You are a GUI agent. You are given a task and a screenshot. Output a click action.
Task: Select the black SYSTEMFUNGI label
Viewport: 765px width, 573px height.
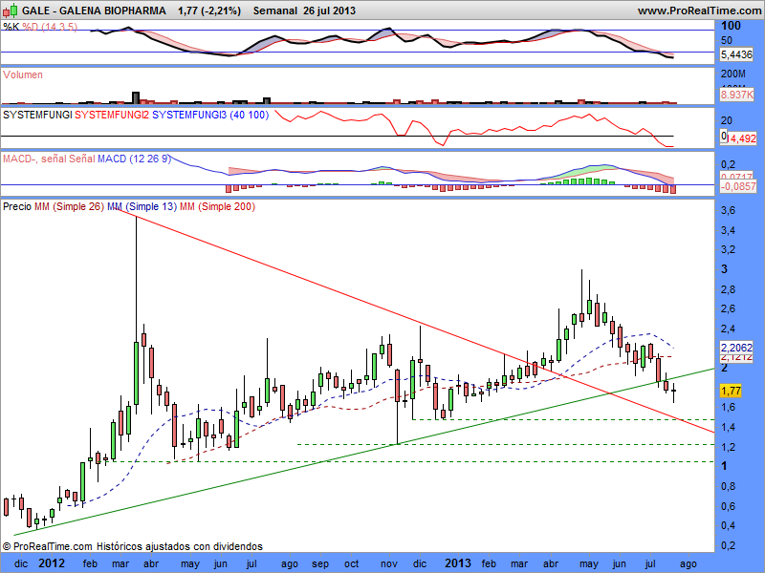37,115
